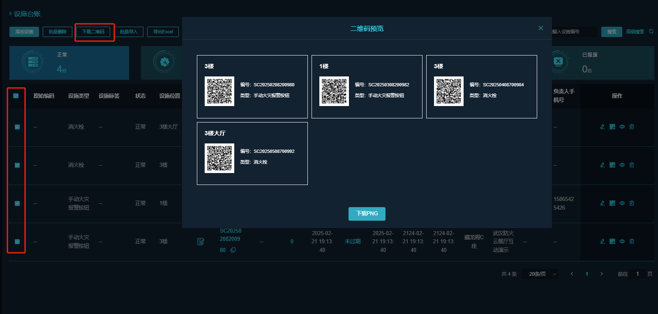Screen dimensions: 658x314
Task: Delete the 1楼 row using trash icon
Action: click(632, 203)
